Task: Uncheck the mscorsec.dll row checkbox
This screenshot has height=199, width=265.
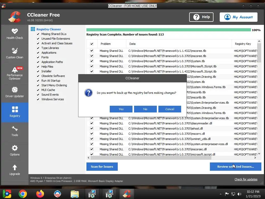Action: click(92, 149)
